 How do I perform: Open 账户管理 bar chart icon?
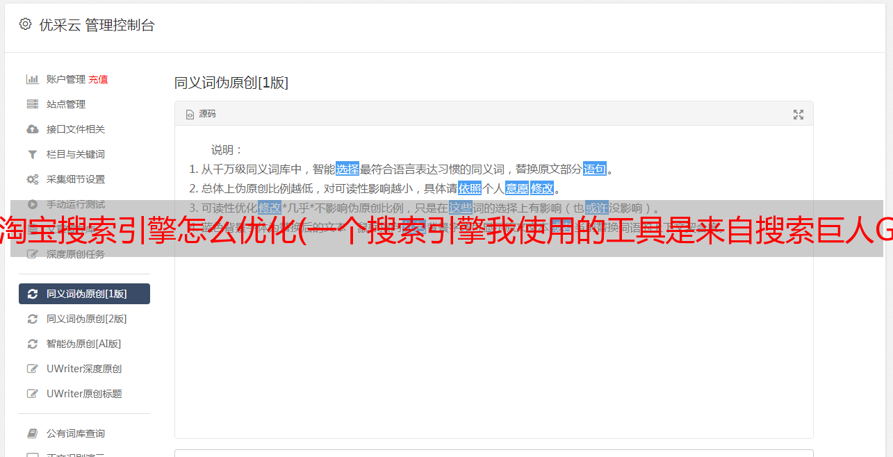(32, 79)
